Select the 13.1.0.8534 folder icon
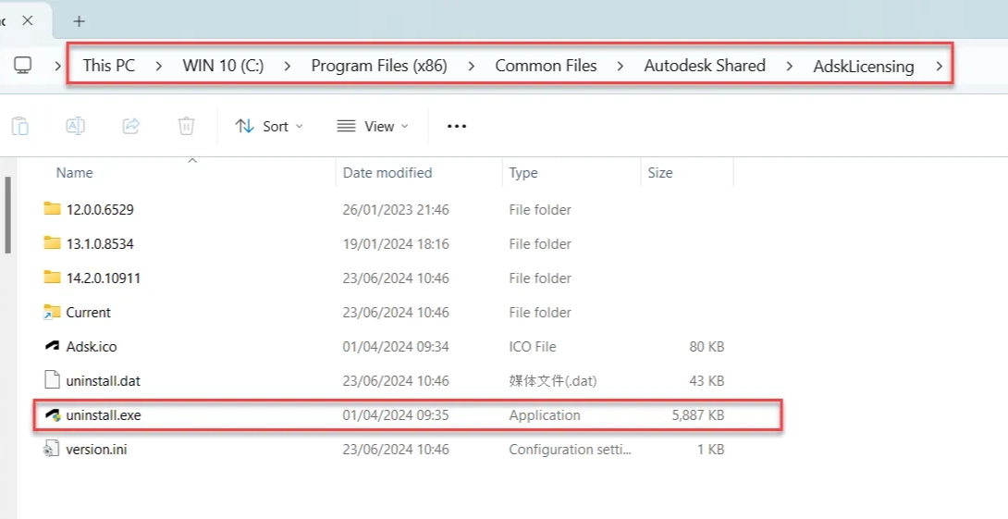 52,242
